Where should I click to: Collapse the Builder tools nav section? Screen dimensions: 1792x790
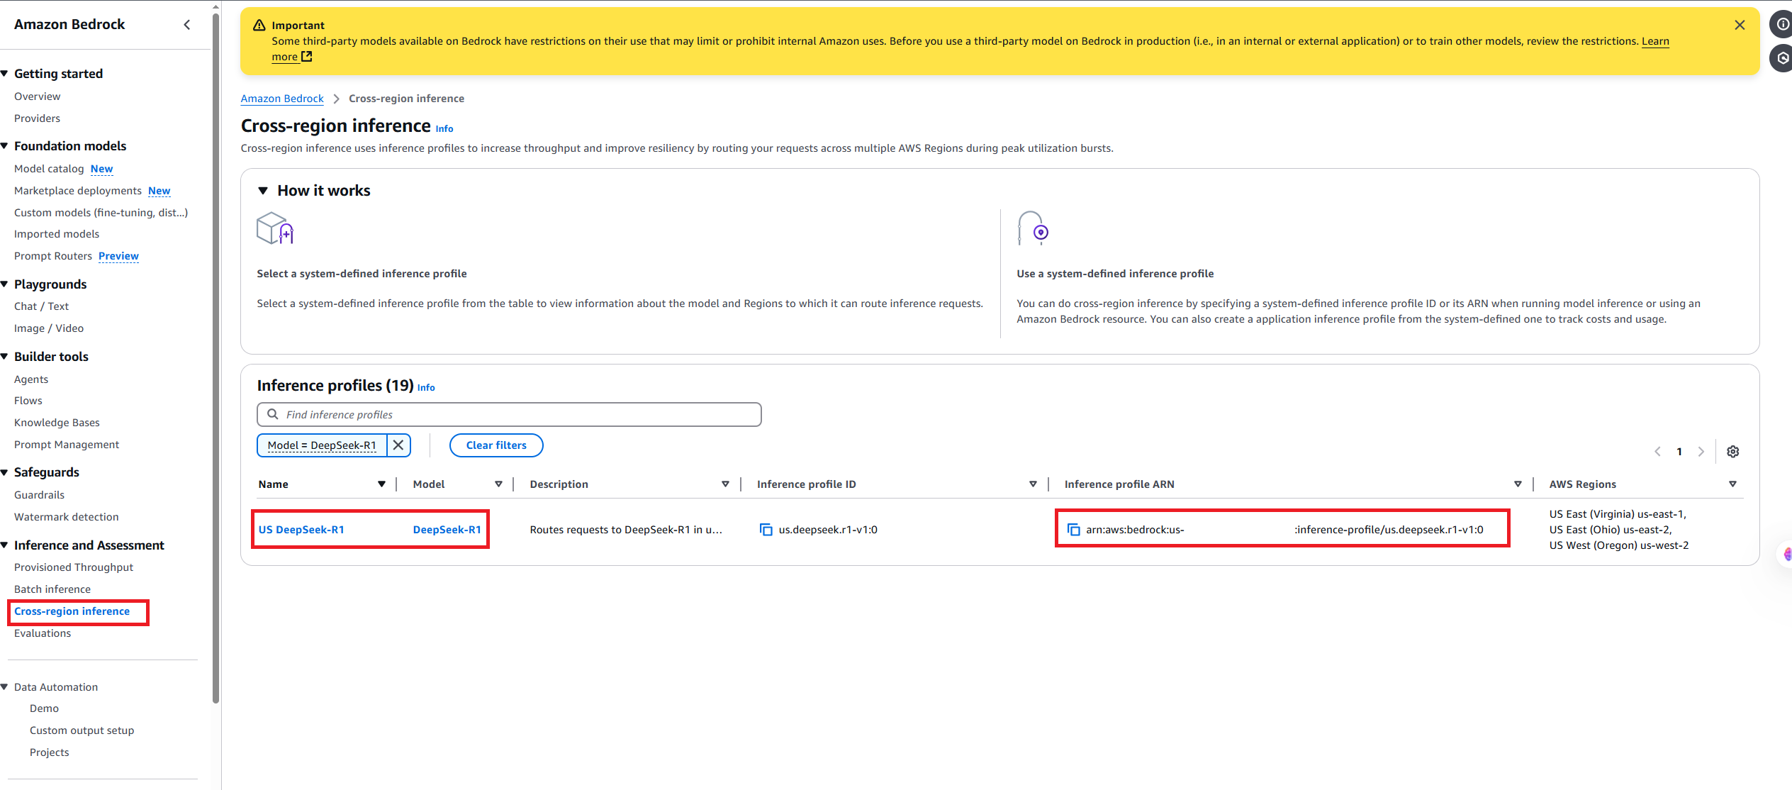pyautogui.click(x=5, y=357)
